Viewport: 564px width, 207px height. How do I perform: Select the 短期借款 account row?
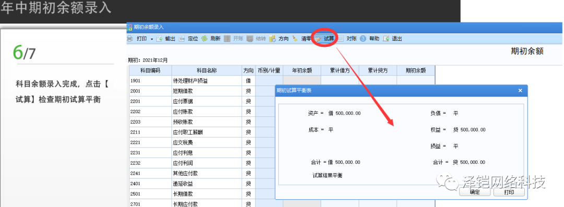282,91
